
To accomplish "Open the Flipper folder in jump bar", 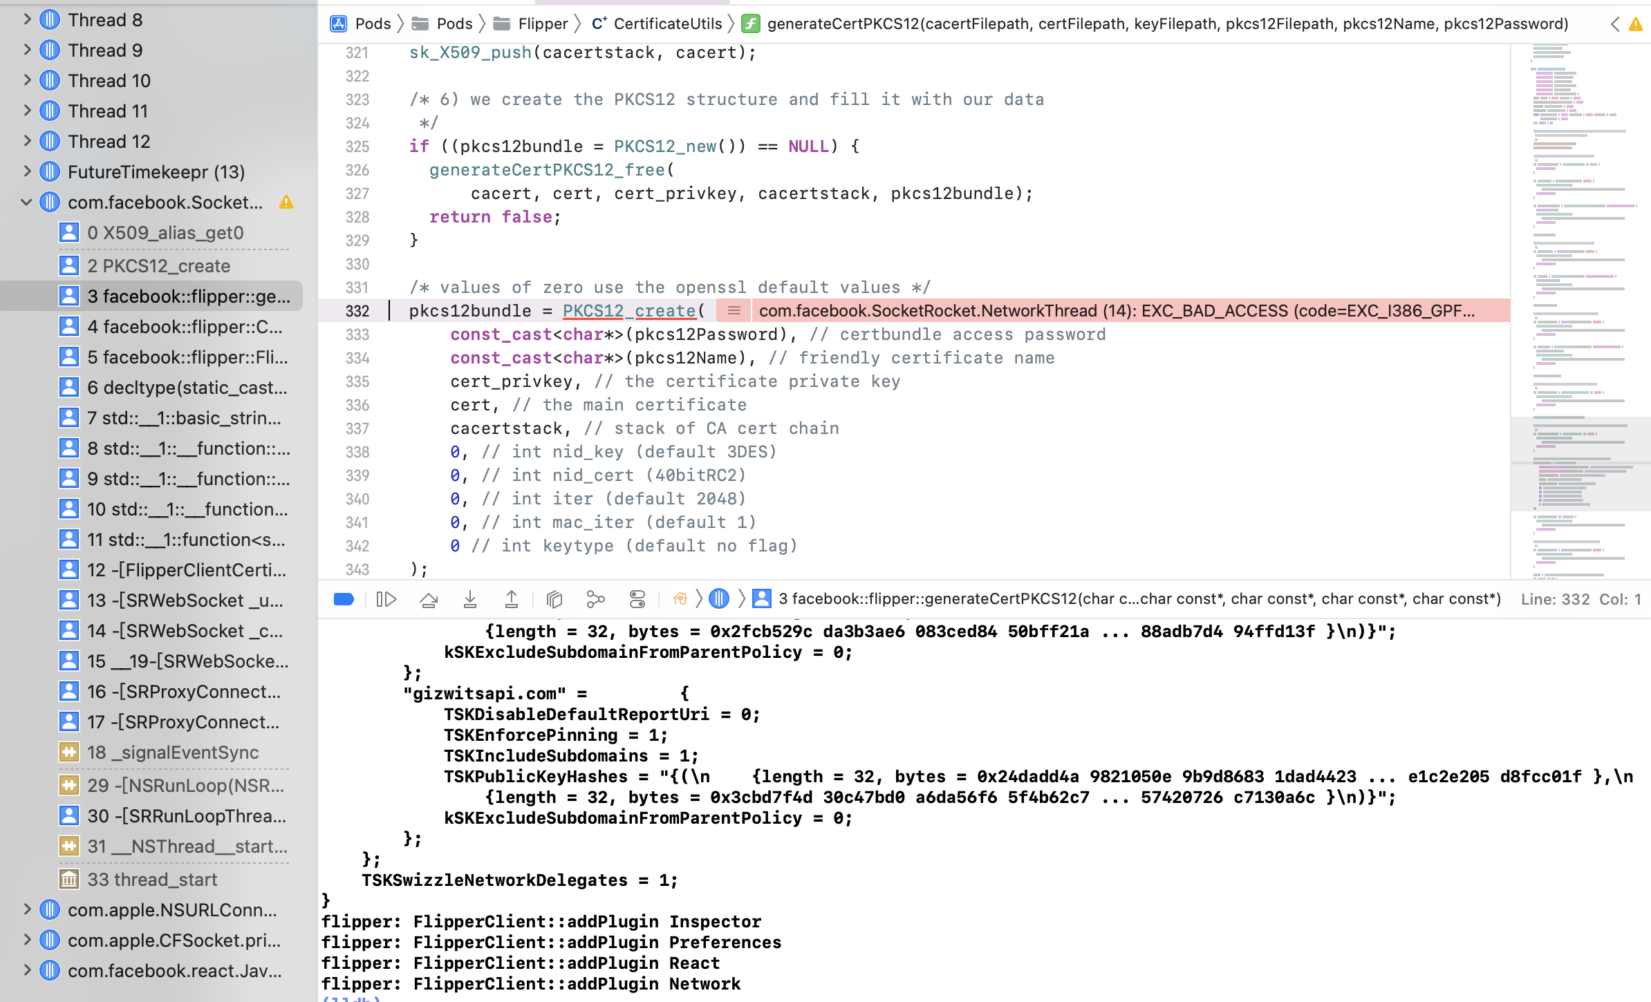I will (x=543, y=23).
